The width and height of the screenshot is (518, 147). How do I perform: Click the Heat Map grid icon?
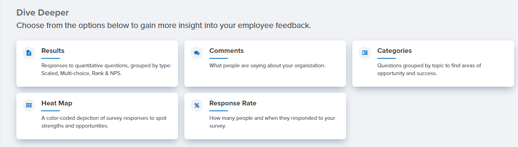(29, 105)
